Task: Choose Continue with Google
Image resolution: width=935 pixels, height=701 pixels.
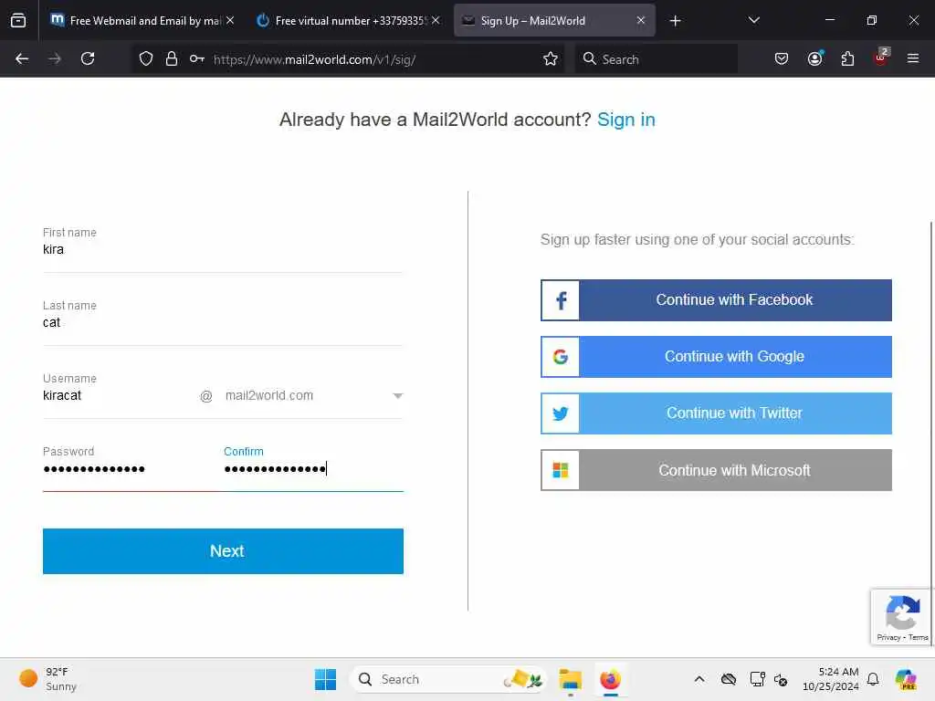Action: (x=716, y=357)
